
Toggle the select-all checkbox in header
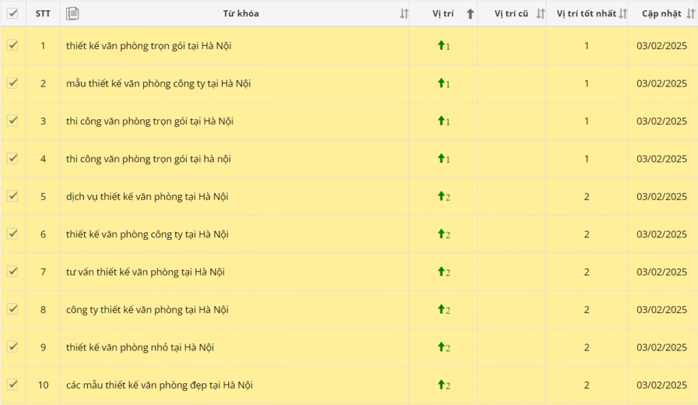point(12,13)
